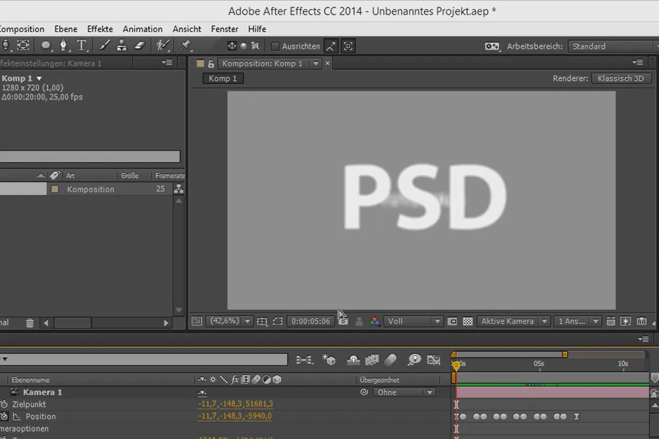Open the grid and guides options icon
The image size is (659, 439).
[x=262, y=322]
